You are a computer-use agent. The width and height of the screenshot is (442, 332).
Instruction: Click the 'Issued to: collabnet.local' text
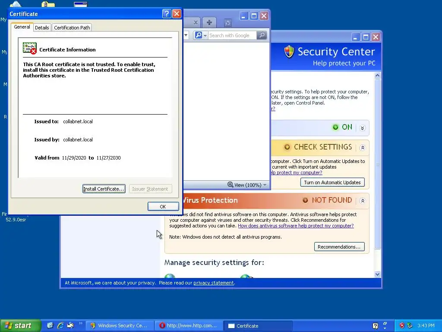coord(63,121)
